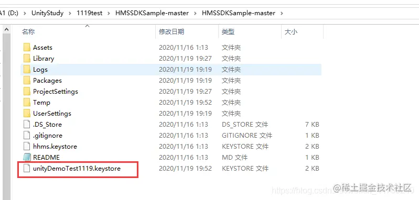Select the Packages folder name
The height and width of the screenshot is (200, 419).
pyautogui.click(x=47, y=81)
